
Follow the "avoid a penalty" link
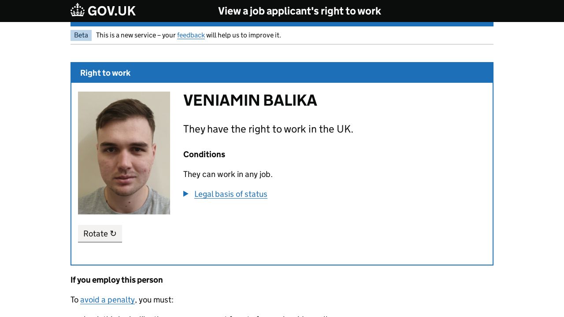(108, 300)
